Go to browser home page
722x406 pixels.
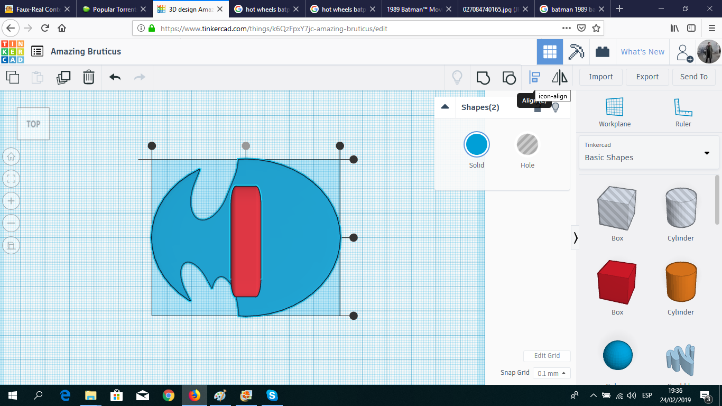[x=62, y=28]
